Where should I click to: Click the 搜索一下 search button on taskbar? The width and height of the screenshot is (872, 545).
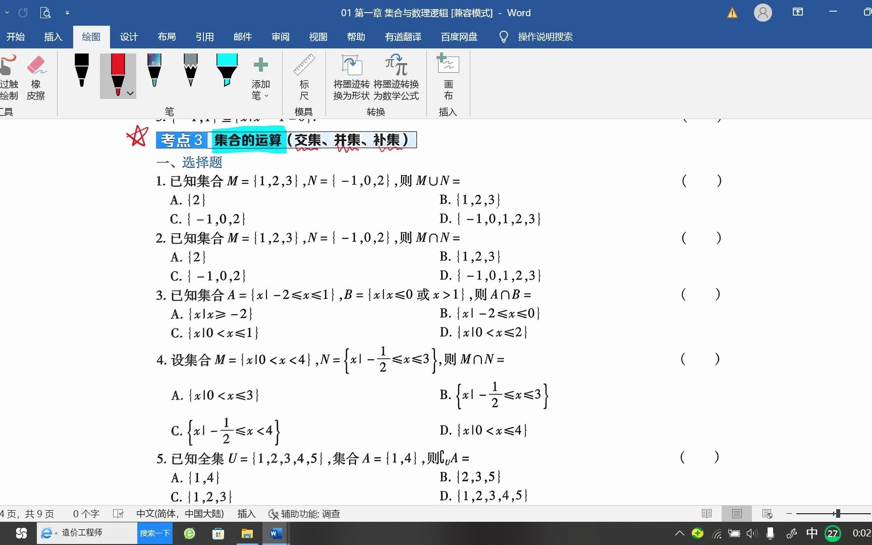[x=155, y=533]
